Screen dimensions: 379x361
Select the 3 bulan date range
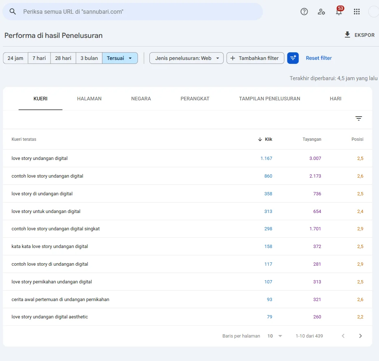(89, 58)
